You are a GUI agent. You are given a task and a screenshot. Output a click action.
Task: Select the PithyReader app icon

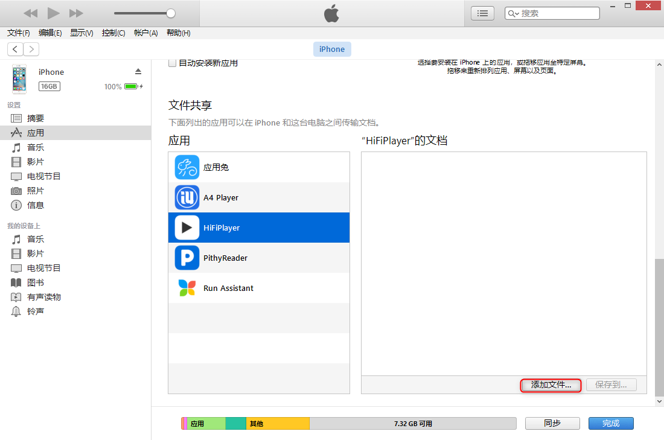(x=187, y=258)
